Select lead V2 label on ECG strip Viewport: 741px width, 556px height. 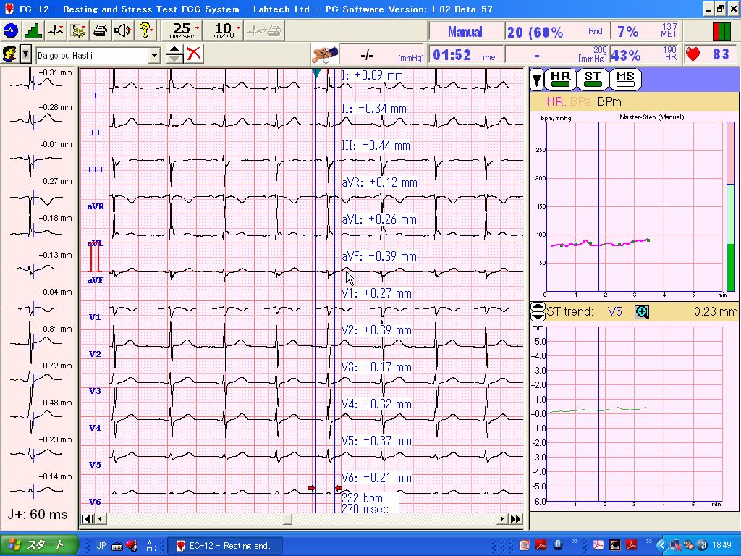tap(95, 353)
